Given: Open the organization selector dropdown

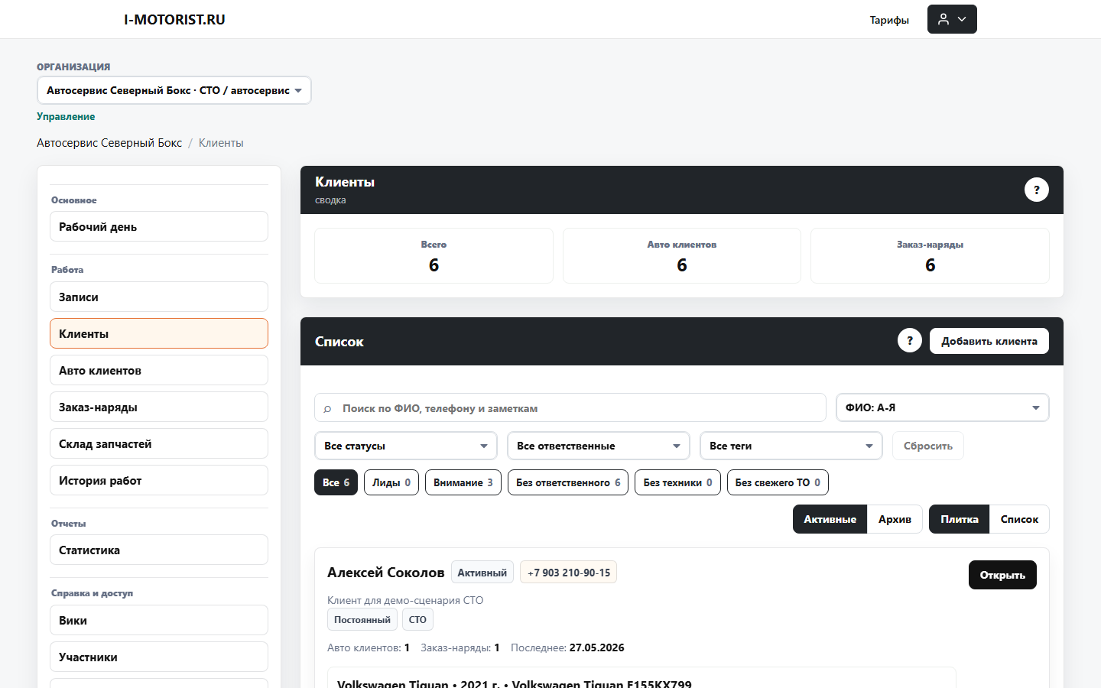Looking at the screenshot, I should point(174,90).
